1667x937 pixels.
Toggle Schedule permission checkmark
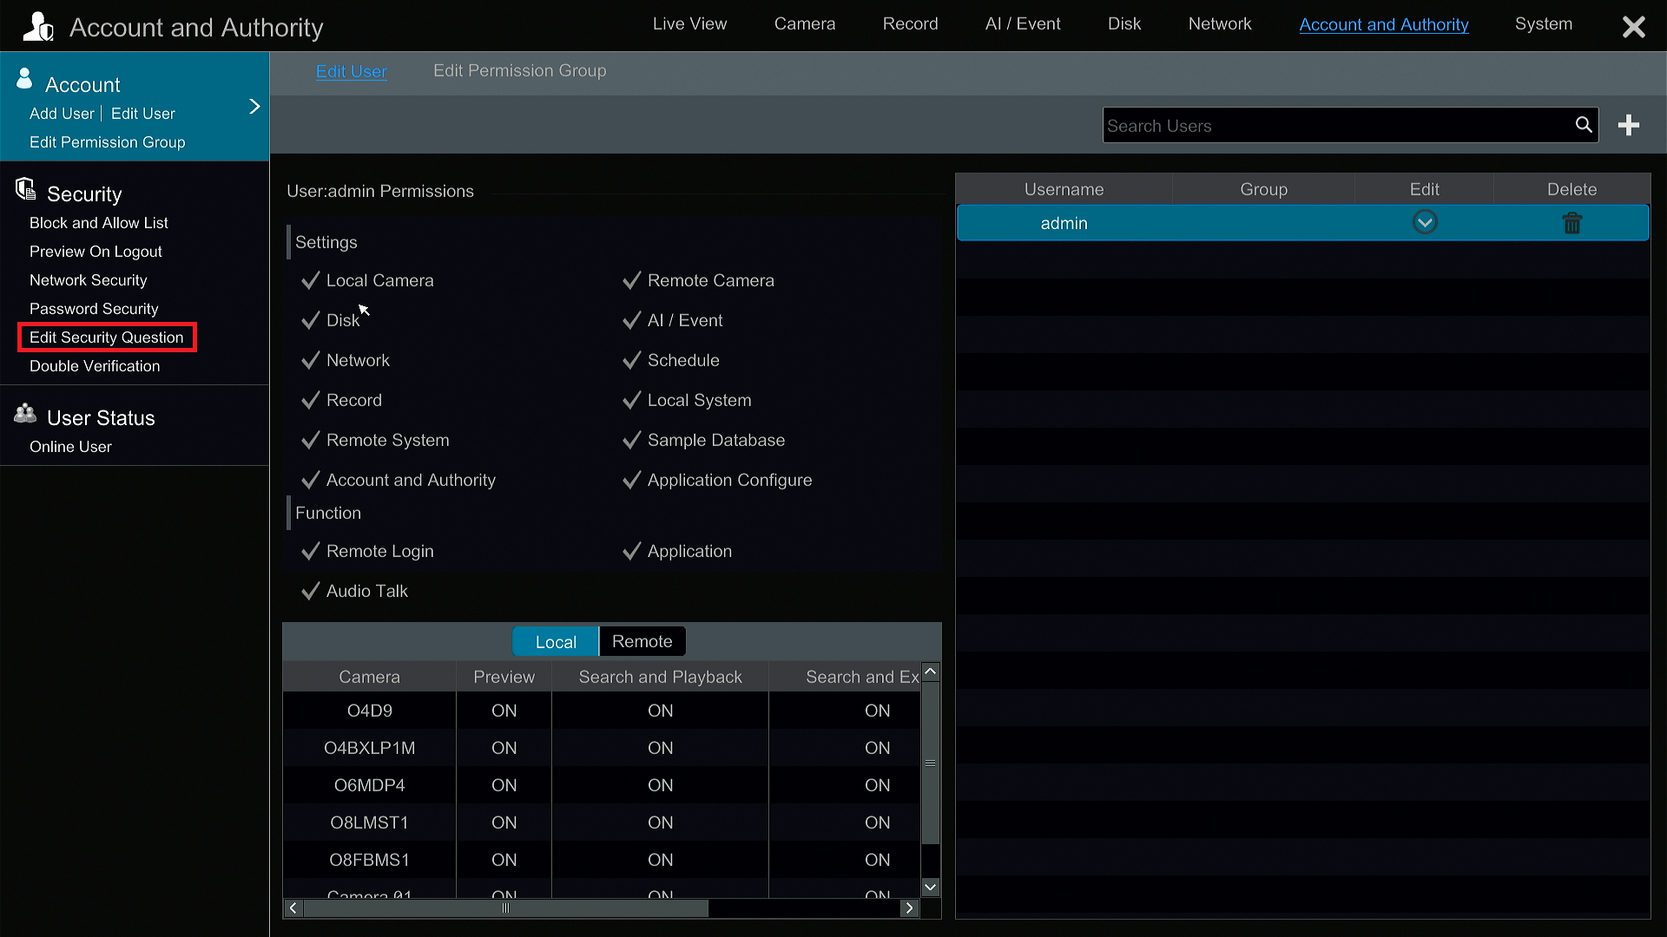click(x=632, y=360)
